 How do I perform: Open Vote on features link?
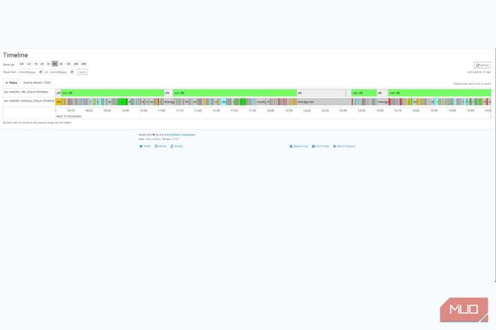click(344, 146)
